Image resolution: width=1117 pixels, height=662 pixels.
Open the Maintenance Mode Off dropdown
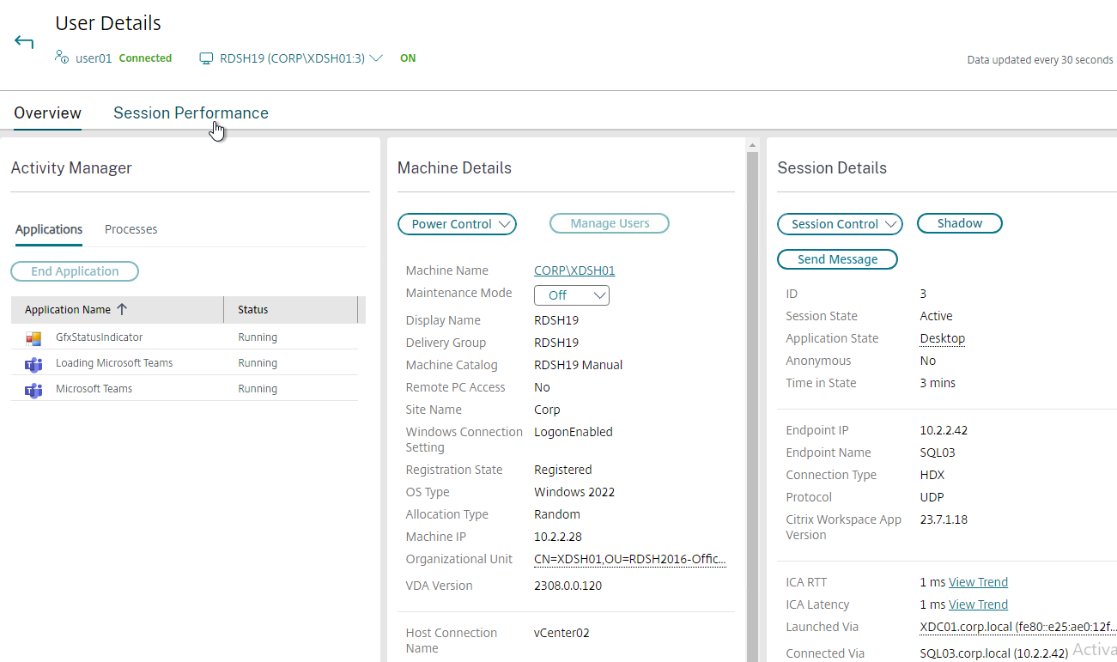coord(572,295)
